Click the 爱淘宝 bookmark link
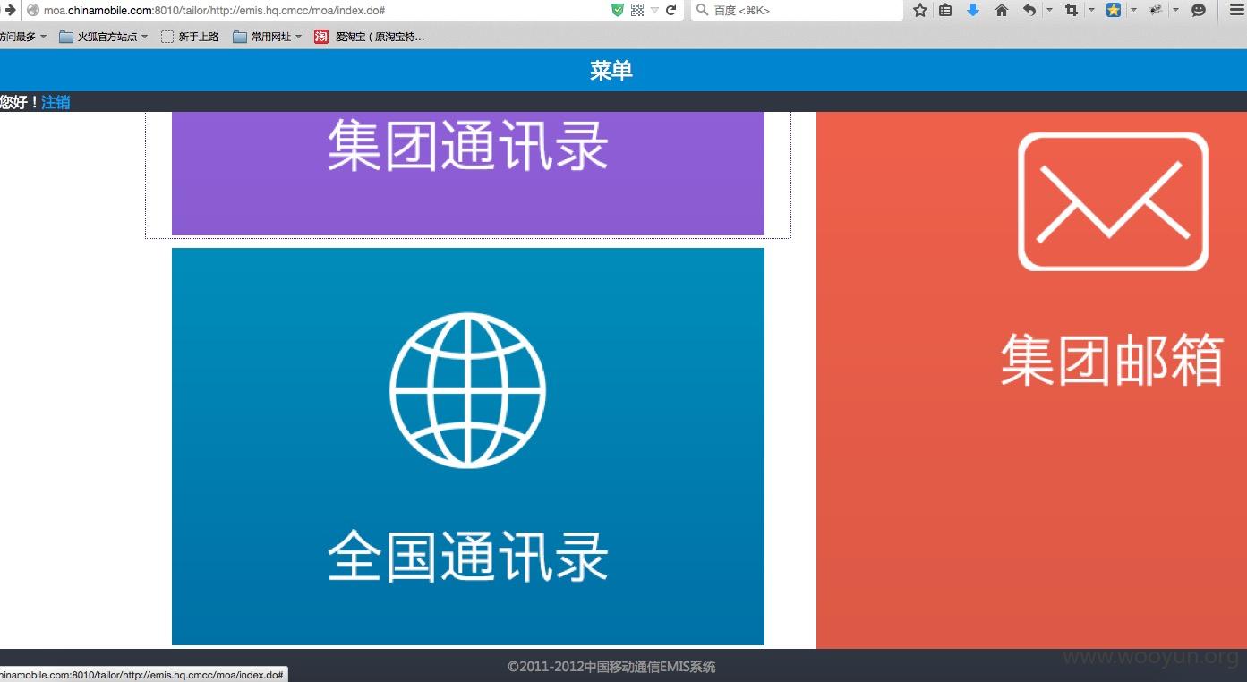The image size is (1247, 682). [369, 37]
